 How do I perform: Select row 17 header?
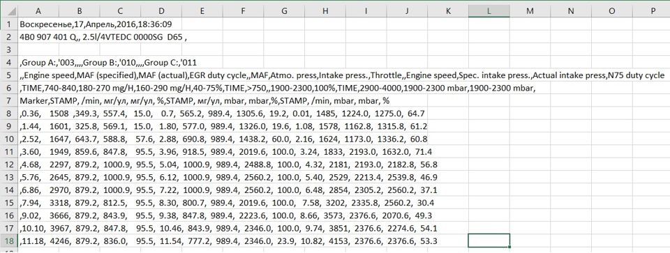click(x=8, y=228)
